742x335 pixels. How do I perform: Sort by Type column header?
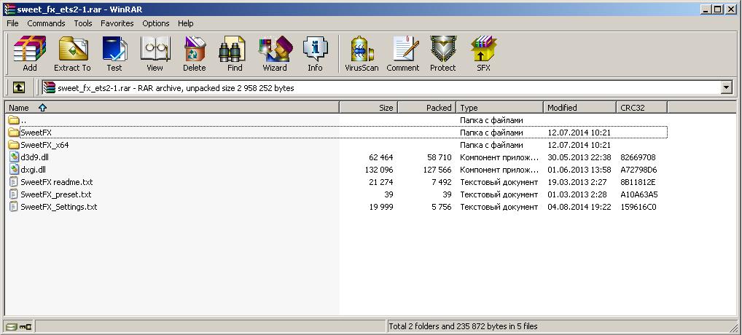500,108
